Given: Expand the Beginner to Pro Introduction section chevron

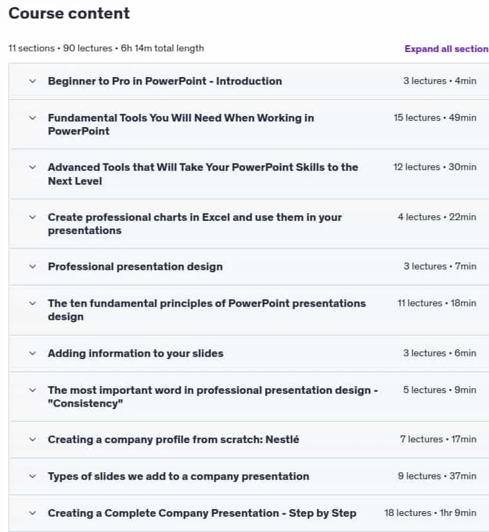Looking at the screenshot, I should coord(33,81).
